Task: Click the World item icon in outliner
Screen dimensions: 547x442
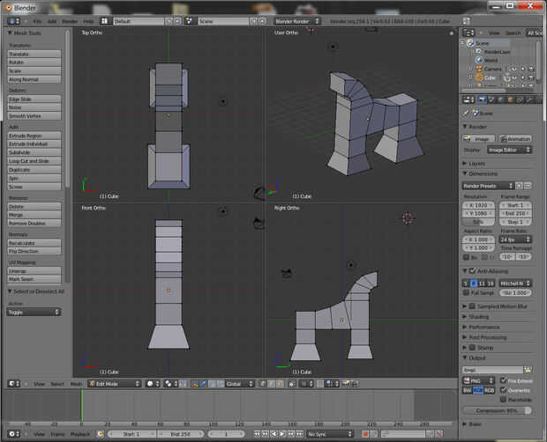Action: (x=479, y=60)
